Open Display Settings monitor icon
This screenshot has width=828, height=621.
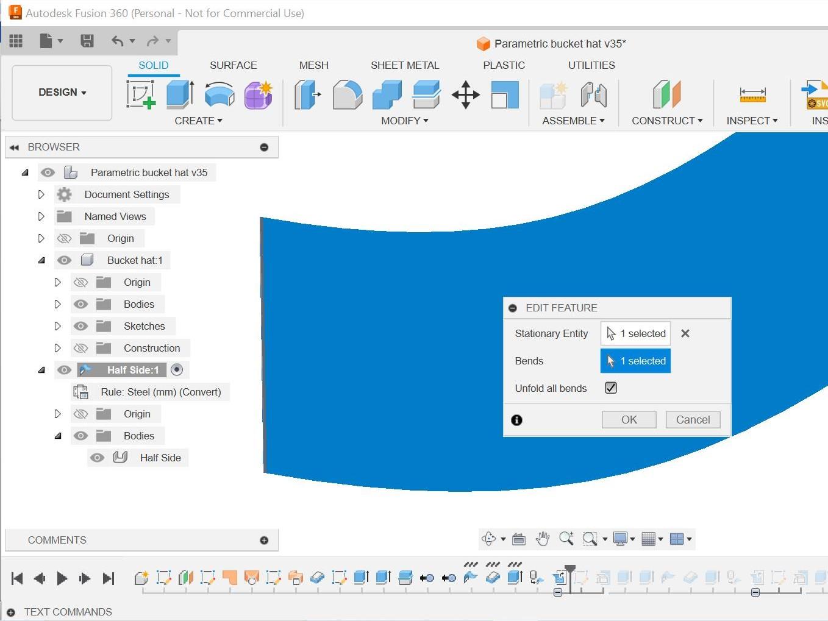[x=620, y=539]
